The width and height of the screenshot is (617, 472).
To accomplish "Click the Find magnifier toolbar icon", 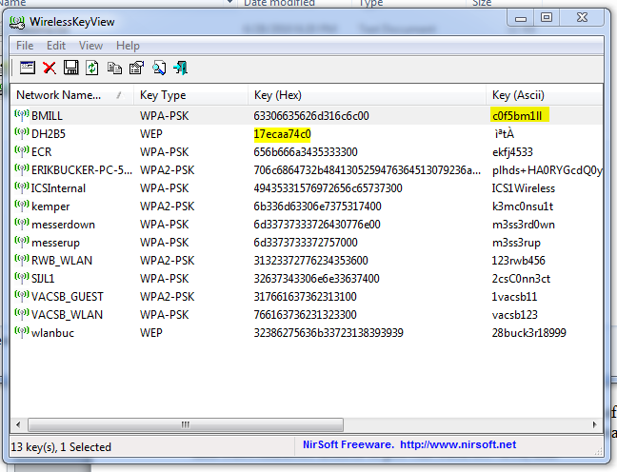I will (159, 69).
